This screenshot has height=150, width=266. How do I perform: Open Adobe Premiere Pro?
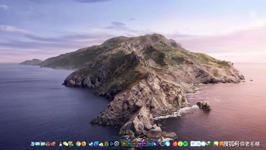pyautogui.click(x=145, y=144)
